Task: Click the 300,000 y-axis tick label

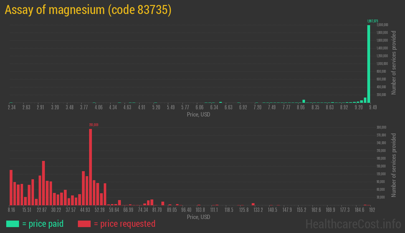Action: pos(381,127)
